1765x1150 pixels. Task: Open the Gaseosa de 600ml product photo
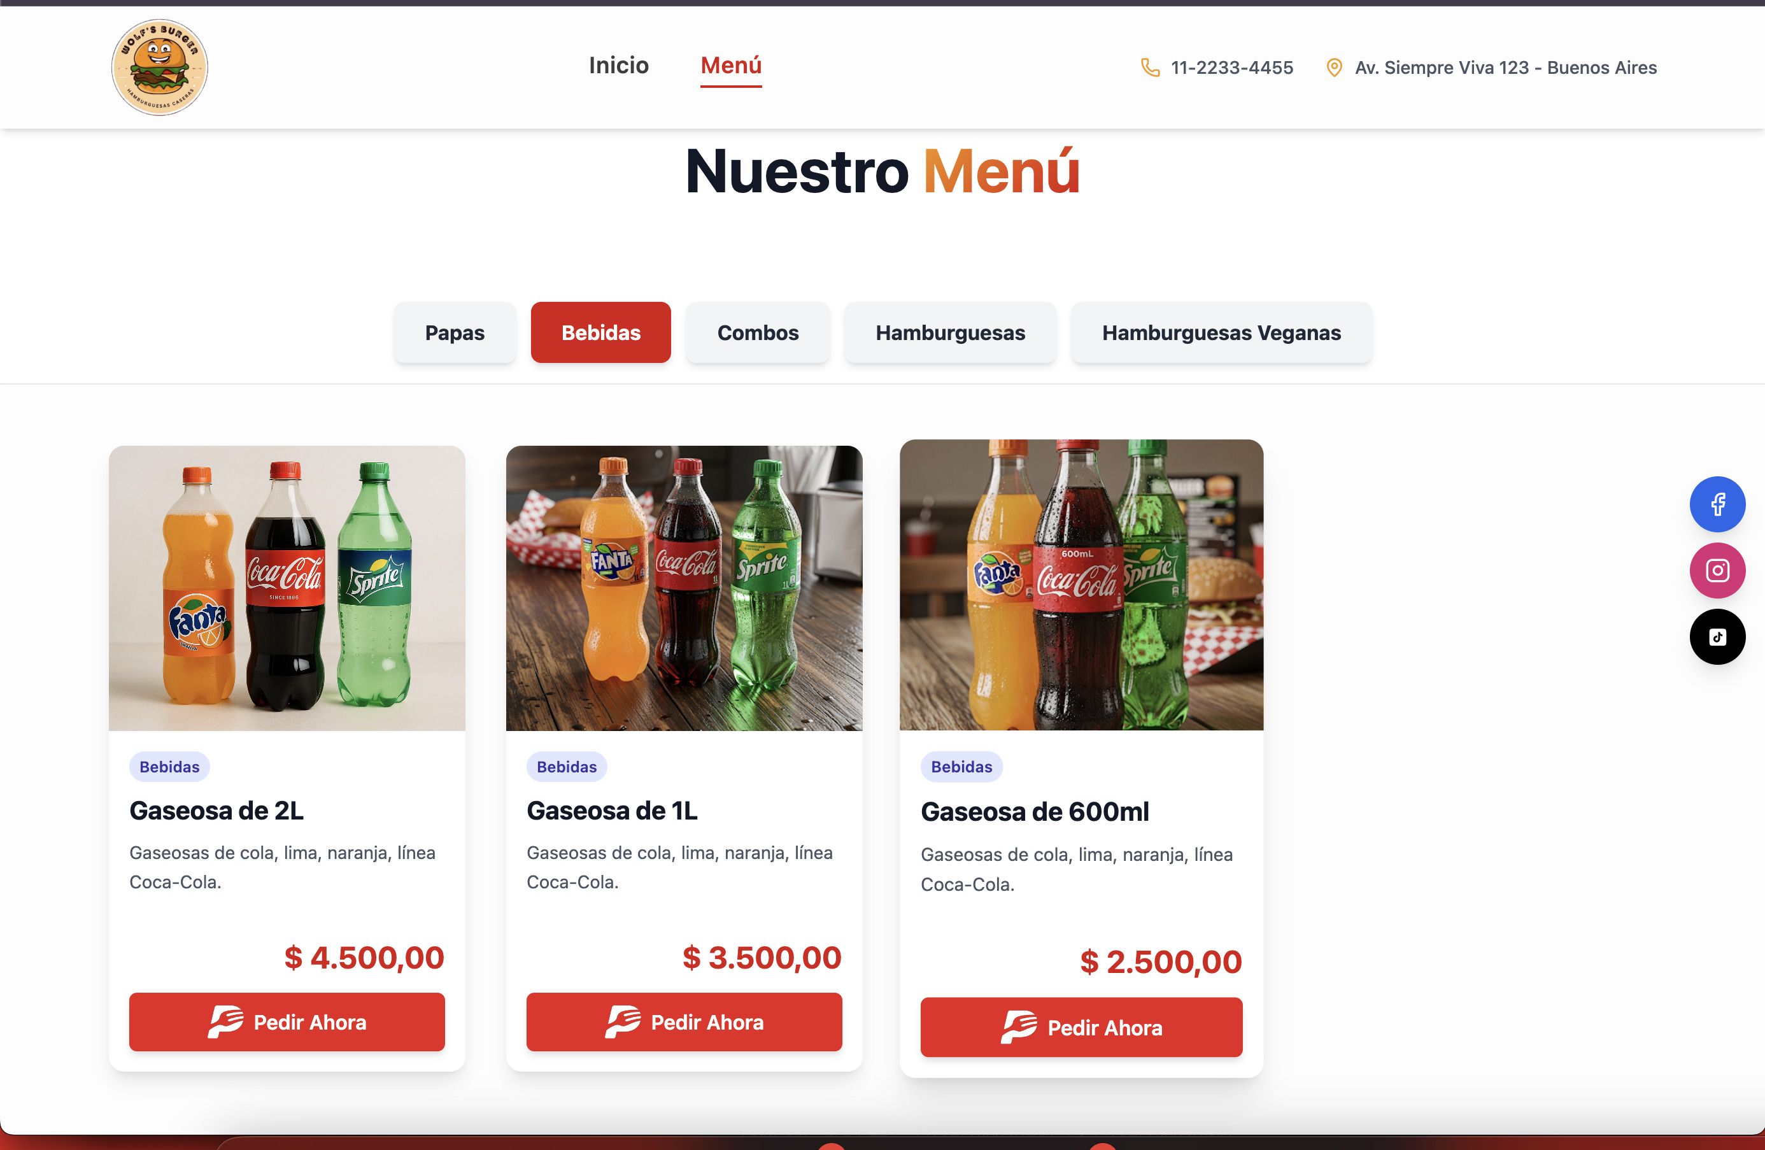tap(1081, 585)
